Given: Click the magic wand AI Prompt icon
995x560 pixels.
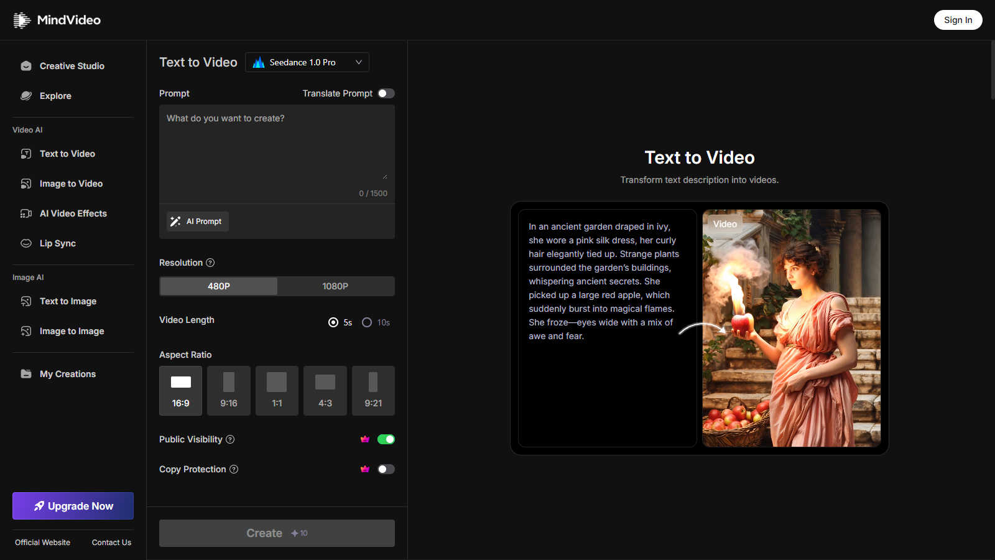Looking at the screenshot, I should pos(175,222).
